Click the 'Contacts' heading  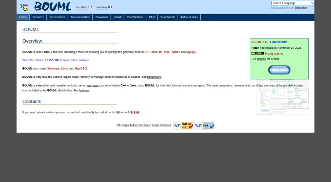(32, 101)
